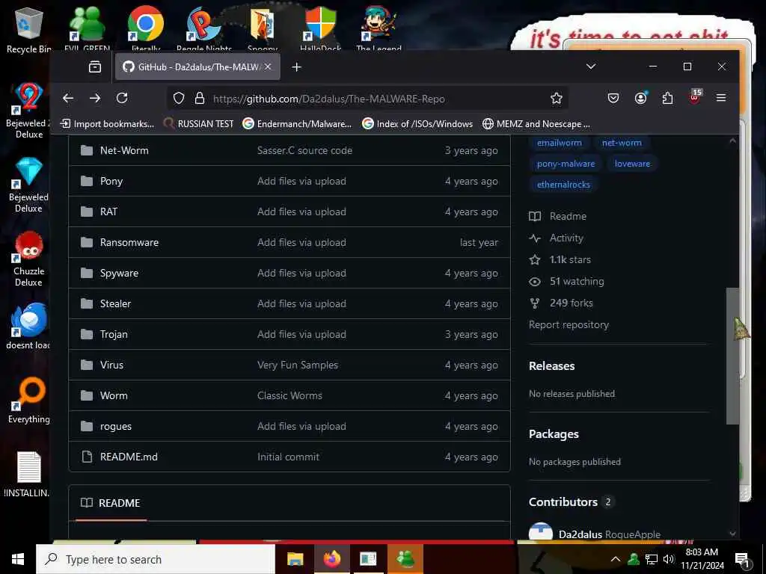Image resolution: width=766 pixels, height=574 pixels.
Task: Open the Spyware folder
Action: click(x=119, y=274)
